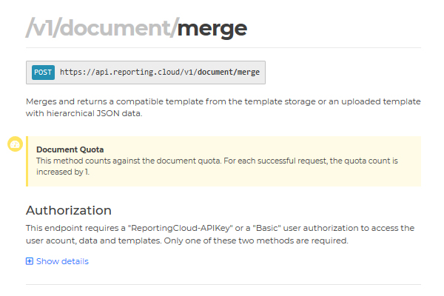Viewport: 444px width, 296px height.
Task: Click the divider line below Show details
Action: tap(223, 284)
